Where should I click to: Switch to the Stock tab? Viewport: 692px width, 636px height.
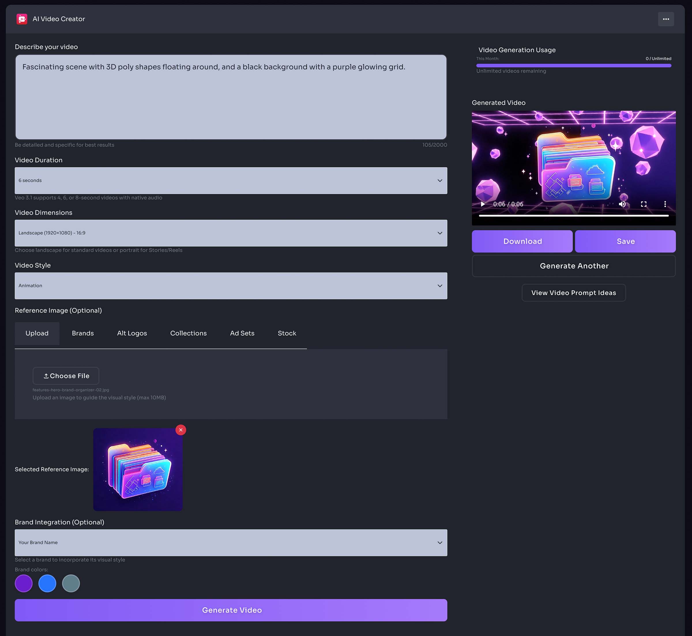tap(287, 333)
